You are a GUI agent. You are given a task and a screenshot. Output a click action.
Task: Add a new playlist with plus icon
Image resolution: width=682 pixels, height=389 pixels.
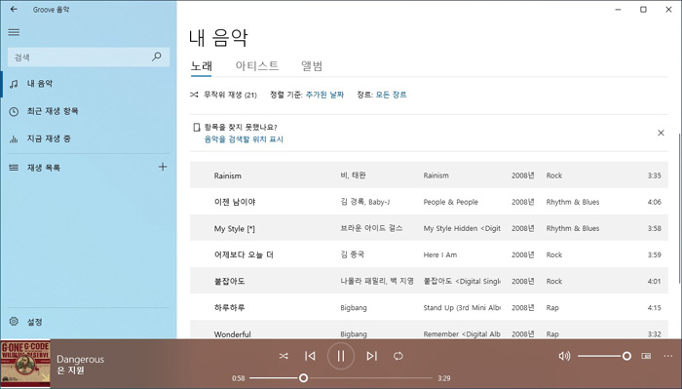click(x=163, y=167)
